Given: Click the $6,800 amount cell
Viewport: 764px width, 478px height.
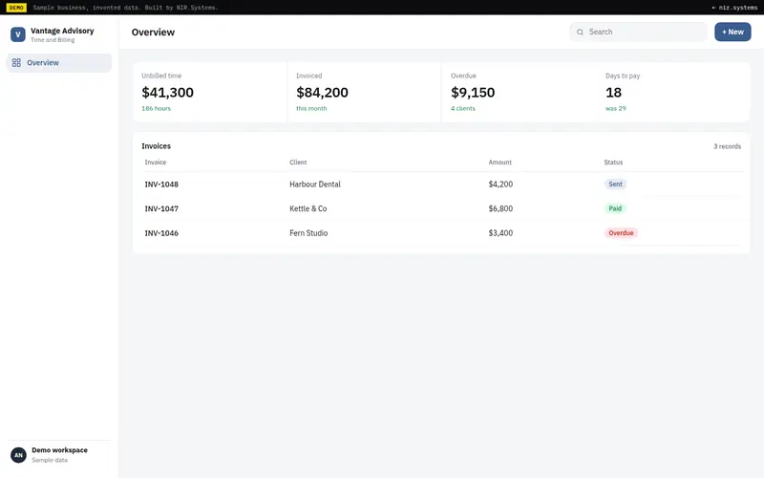Looking at the screenshot, I should click(x=500, y=208).
